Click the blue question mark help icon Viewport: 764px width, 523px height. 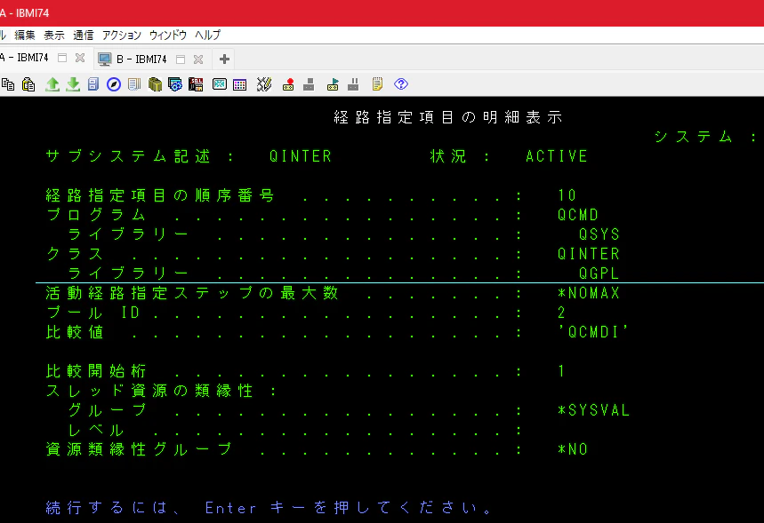[x=400, y=84]
